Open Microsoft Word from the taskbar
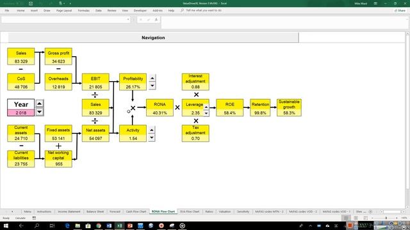 [109, 226]
